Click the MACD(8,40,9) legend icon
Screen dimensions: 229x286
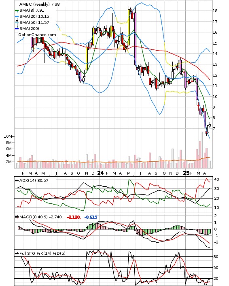(x=17, y=217)
